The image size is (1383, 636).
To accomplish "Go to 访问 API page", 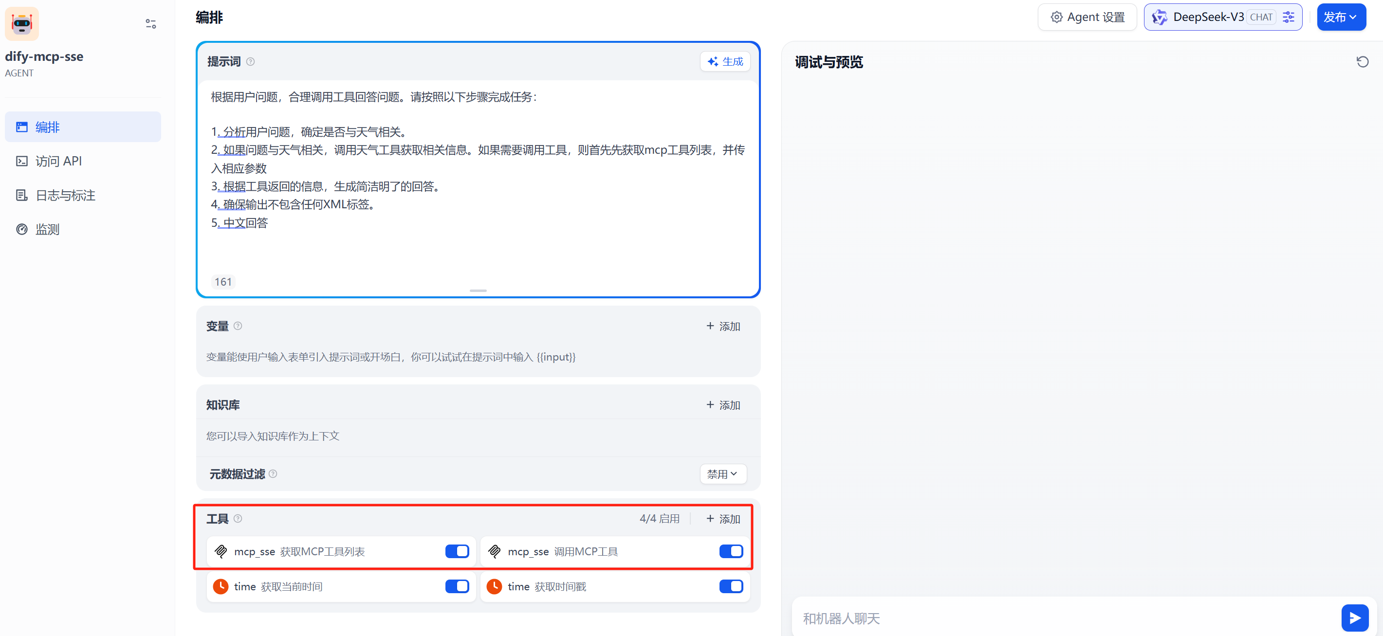I will coord(83,161).
